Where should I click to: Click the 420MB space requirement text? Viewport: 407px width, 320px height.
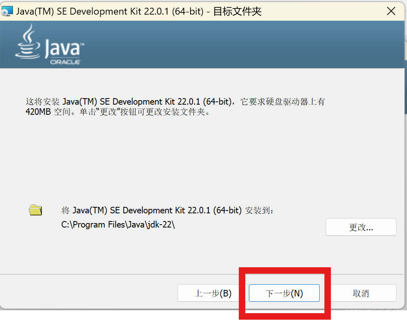[x=38, y=112]
